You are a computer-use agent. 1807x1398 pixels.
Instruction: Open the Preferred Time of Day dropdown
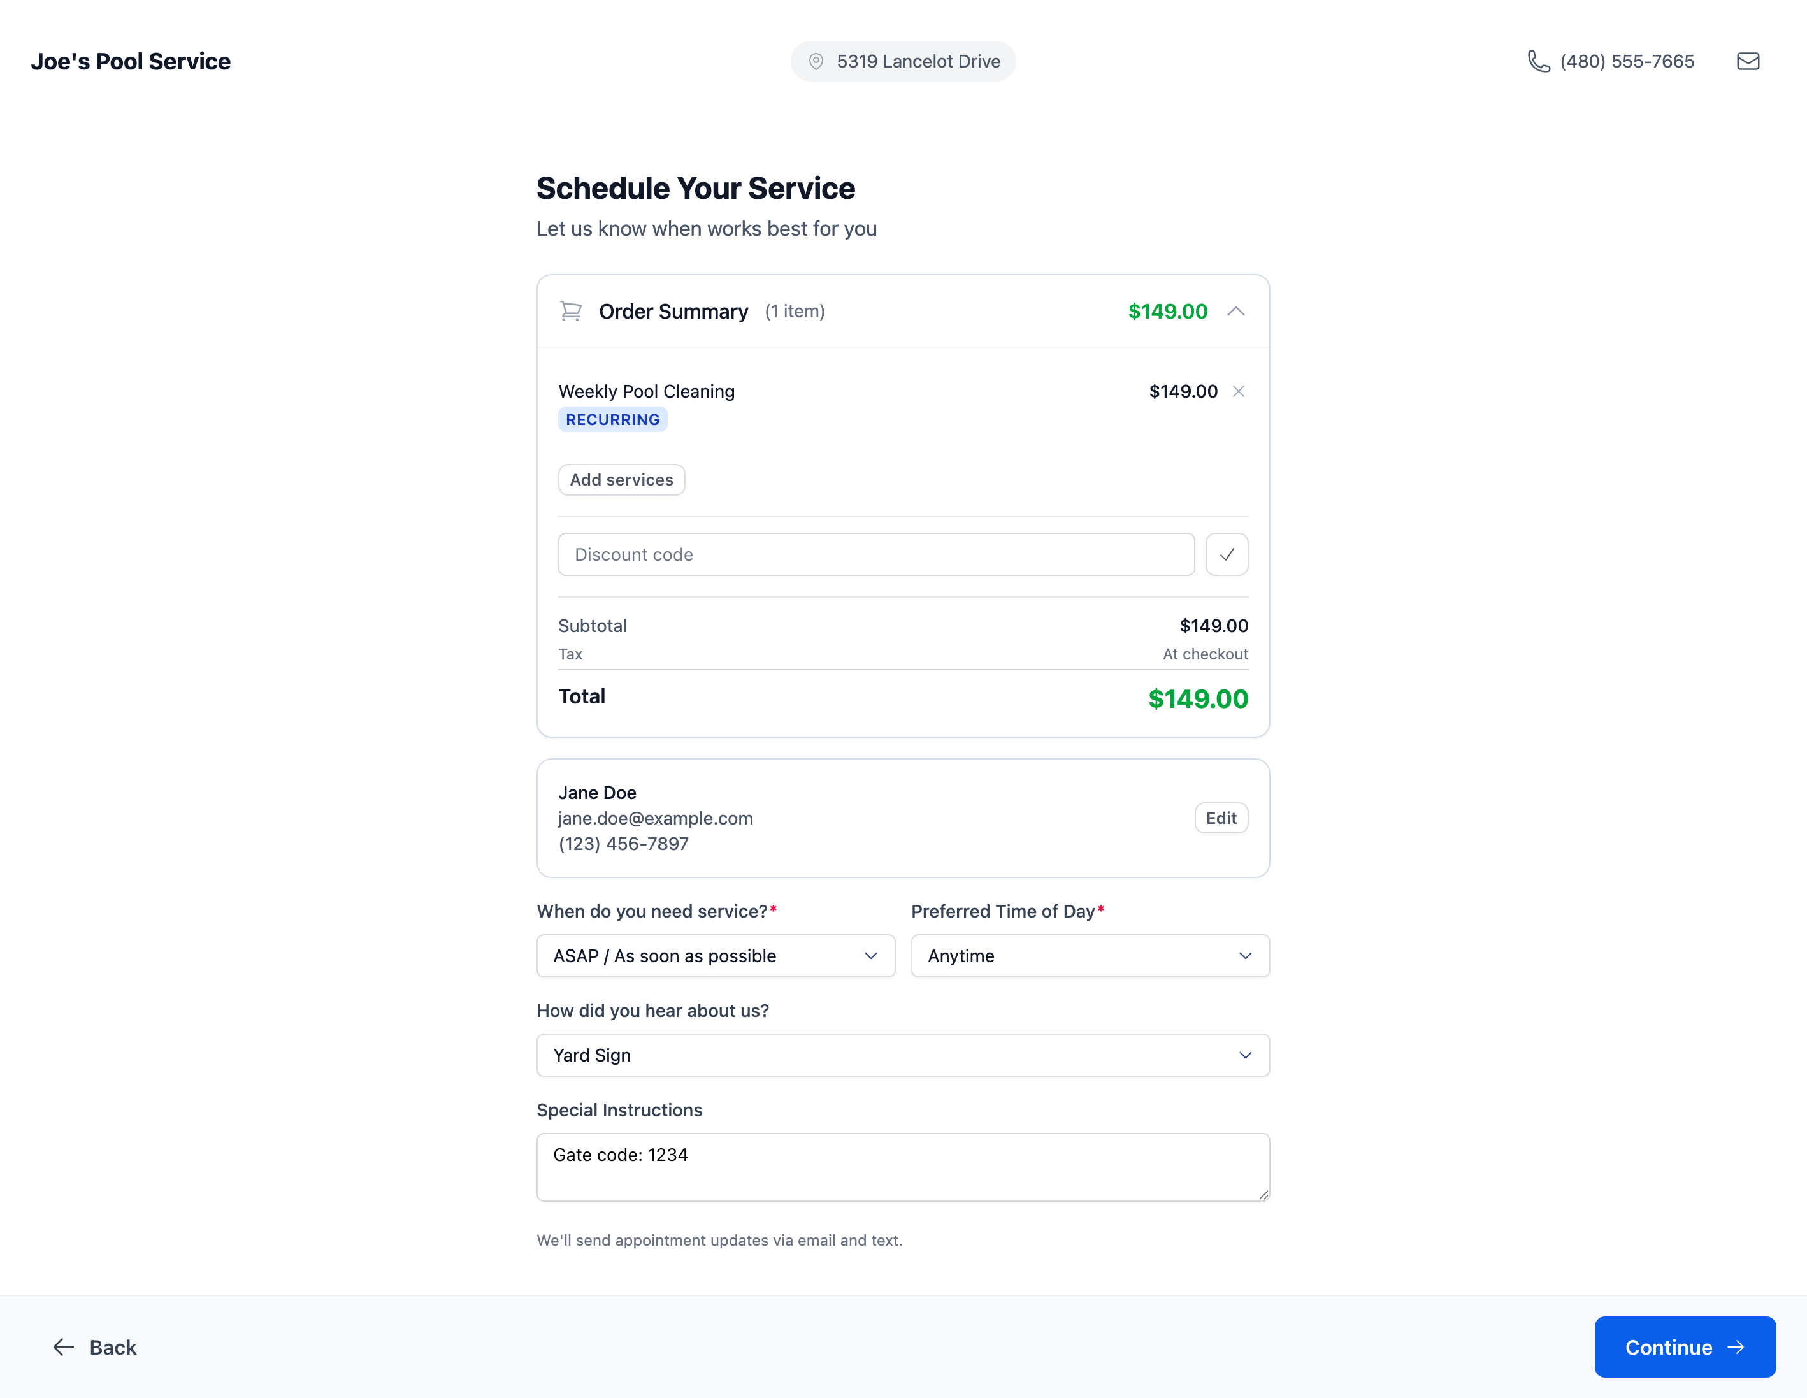1089,955
